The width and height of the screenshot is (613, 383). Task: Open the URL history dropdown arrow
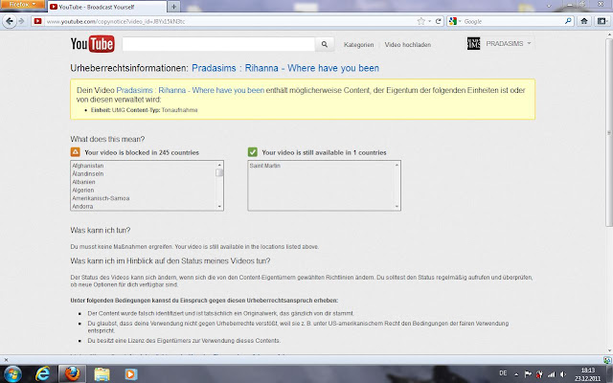click(x=429, y=21)
